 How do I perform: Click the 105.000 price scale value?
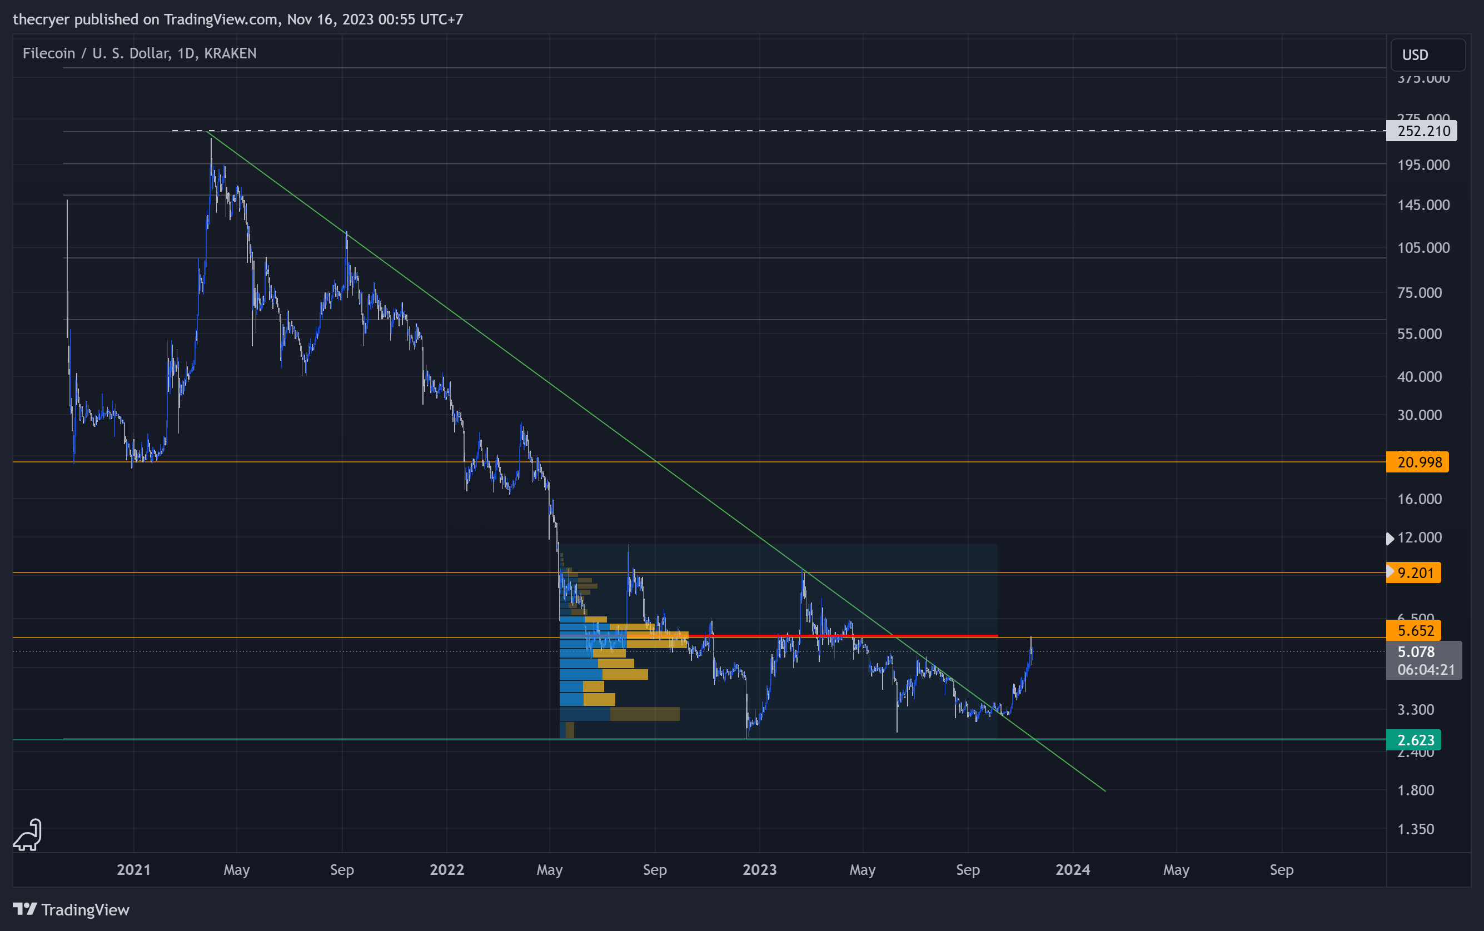tap(1423, 247)
